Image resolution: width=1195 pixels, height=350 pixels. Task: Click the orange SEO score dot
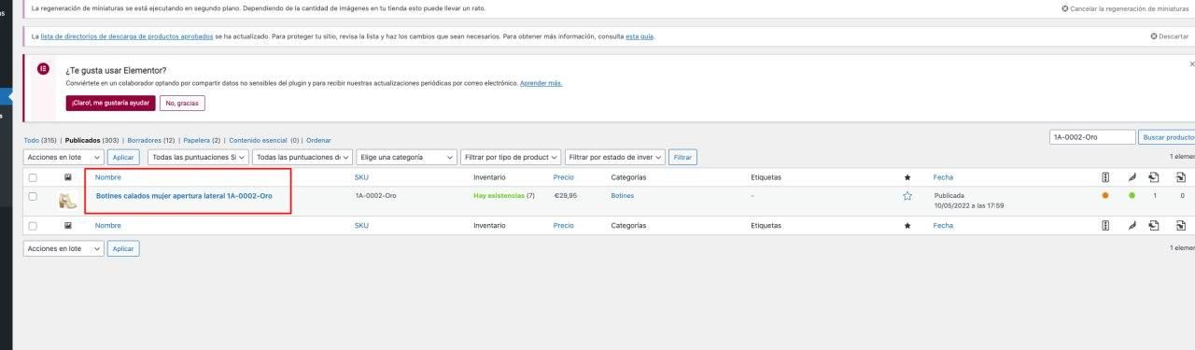click(x=1105, y=195)
